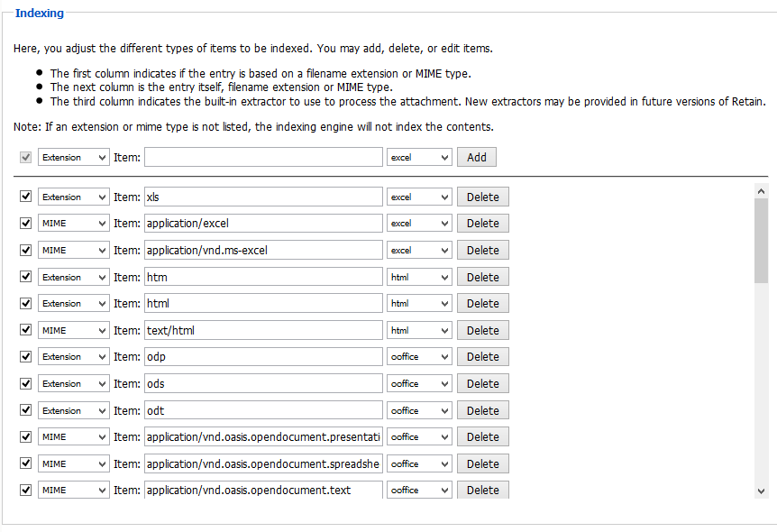
Task: Click the empty new Item text field
Action: (x=263, y=158)
